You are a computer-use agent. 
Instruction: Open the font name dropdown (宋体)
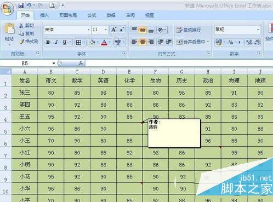click(x=89, y=30)
